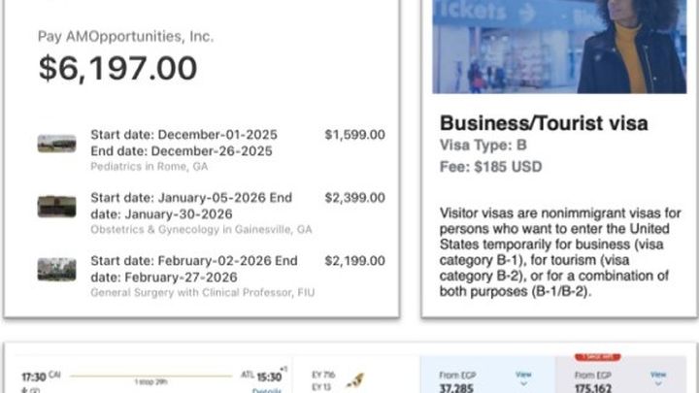Select the $1,599.00 rotation price

pos(355,135)
